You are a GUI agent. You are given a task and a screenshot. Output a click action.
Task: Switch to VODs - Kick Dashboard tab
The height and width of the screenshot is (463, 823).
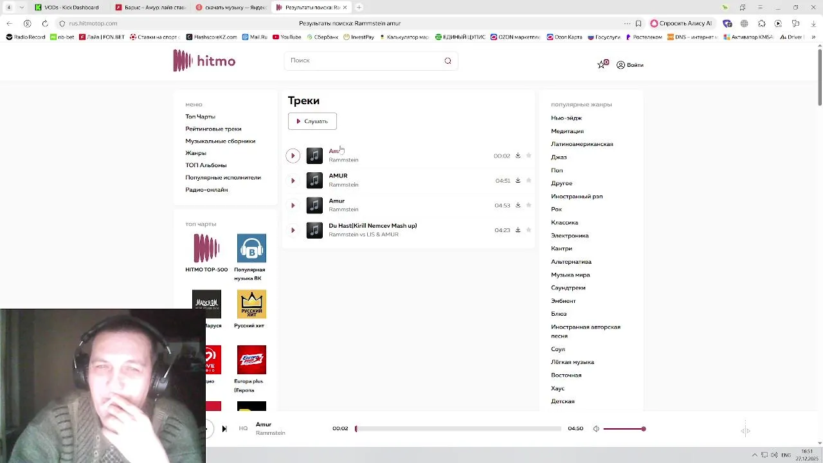[x=71, y=7]
